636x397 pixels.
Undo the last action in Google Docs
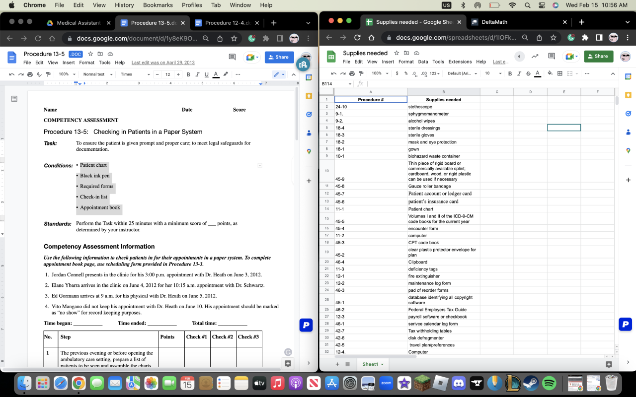[x=12, y=74]
